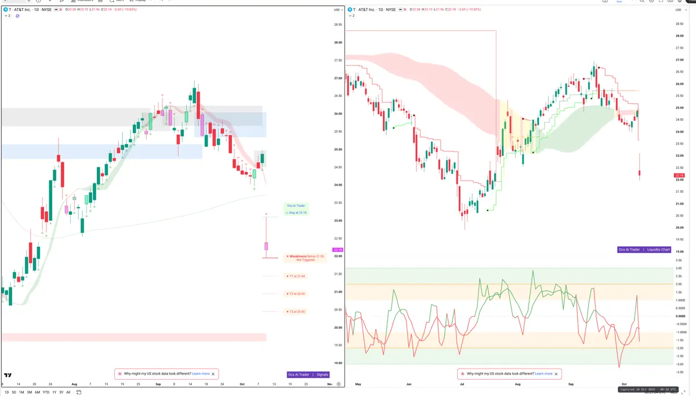Click the 'Oct' date label on left chart axis
Viewport: 696px width, 396px height.
point(242,384)
